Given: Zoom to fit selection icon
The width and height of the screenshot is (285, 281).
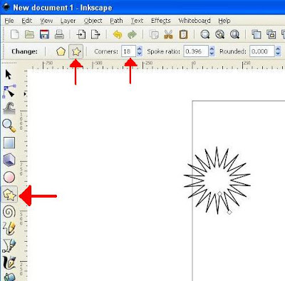Looking at the screenshot, I should click(205, 34).
